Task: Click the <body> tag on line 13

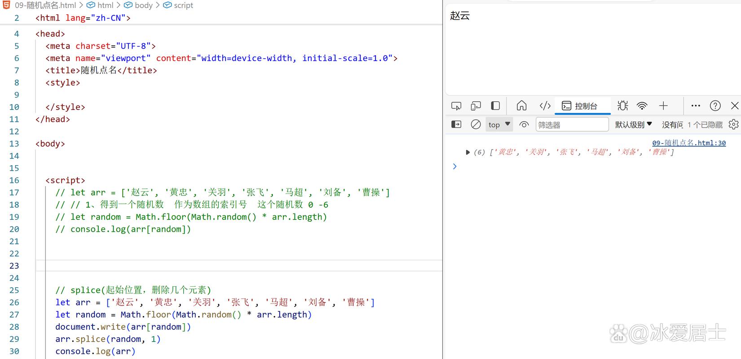Action: [50, 144]
